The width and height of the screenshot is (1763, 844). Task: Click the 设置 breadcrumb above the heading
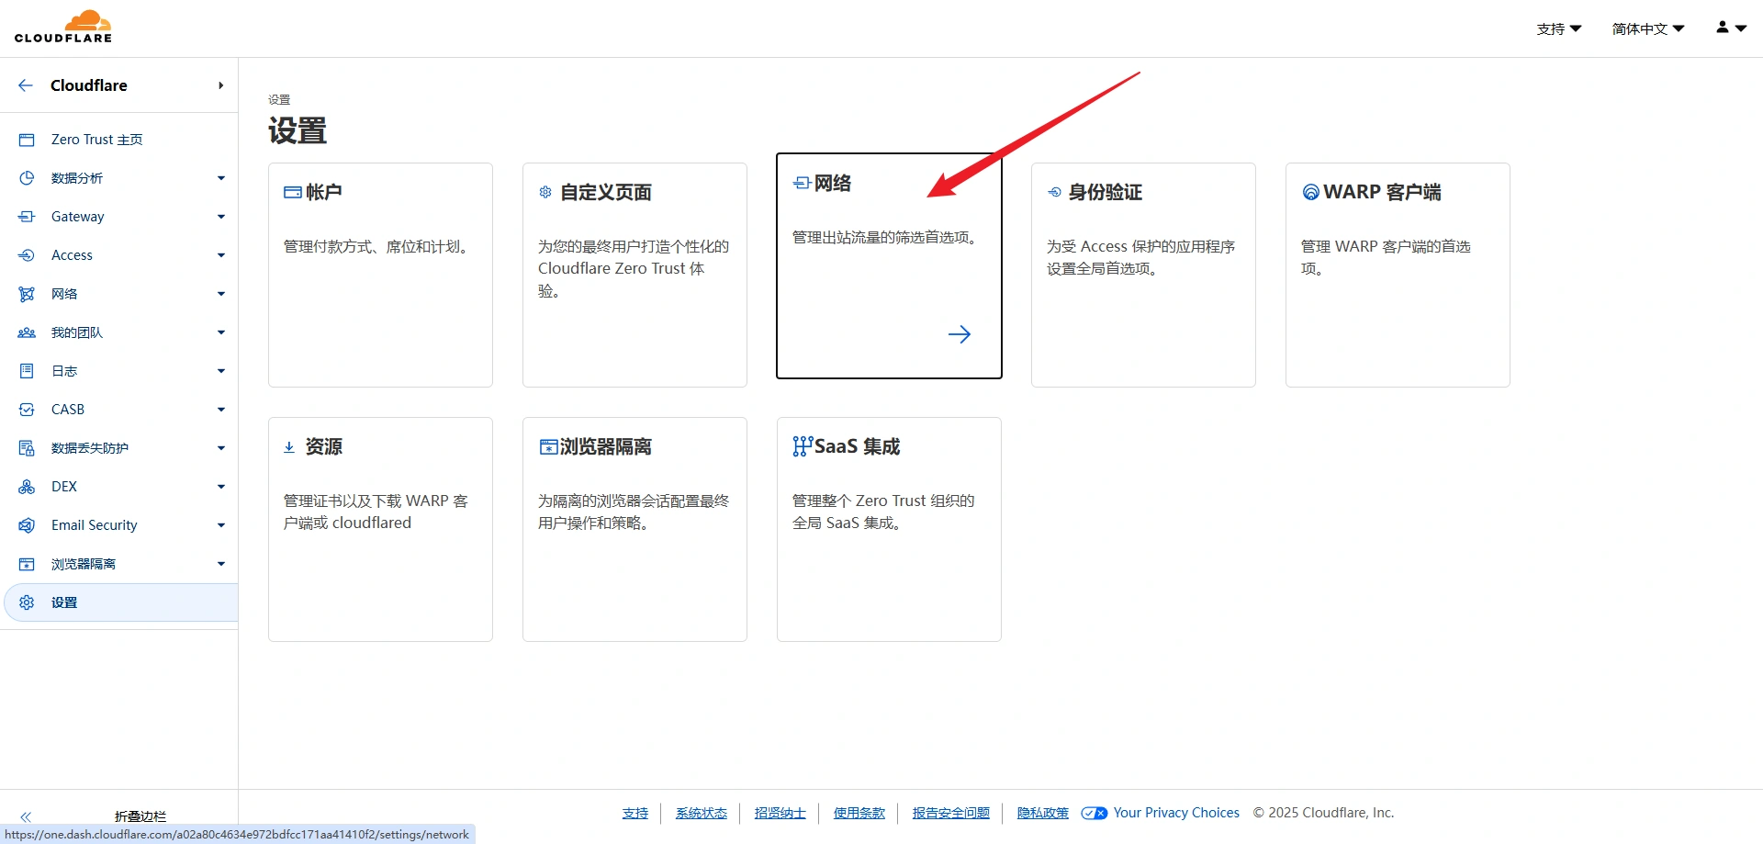tap(279, 100)
